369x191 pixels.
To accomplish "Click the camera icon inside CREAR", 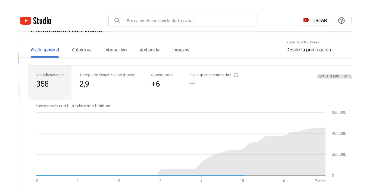I will (x=307, y=20).
